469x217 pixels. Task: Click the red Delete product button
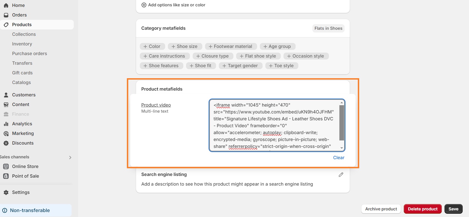pos(422,209)
